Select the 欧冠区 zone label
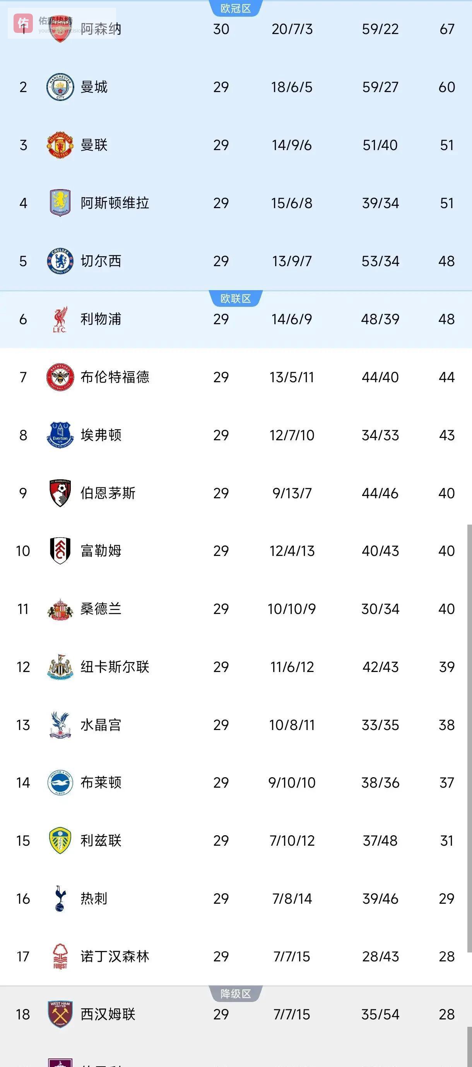472x1067 pixels. [x=235, y=8]
